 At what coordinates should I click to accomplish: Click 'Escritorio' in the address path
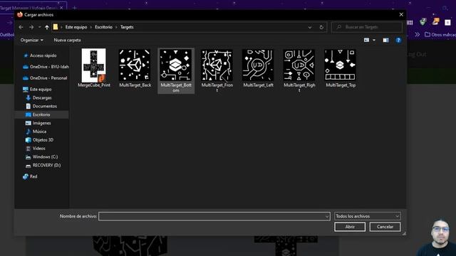103,27
